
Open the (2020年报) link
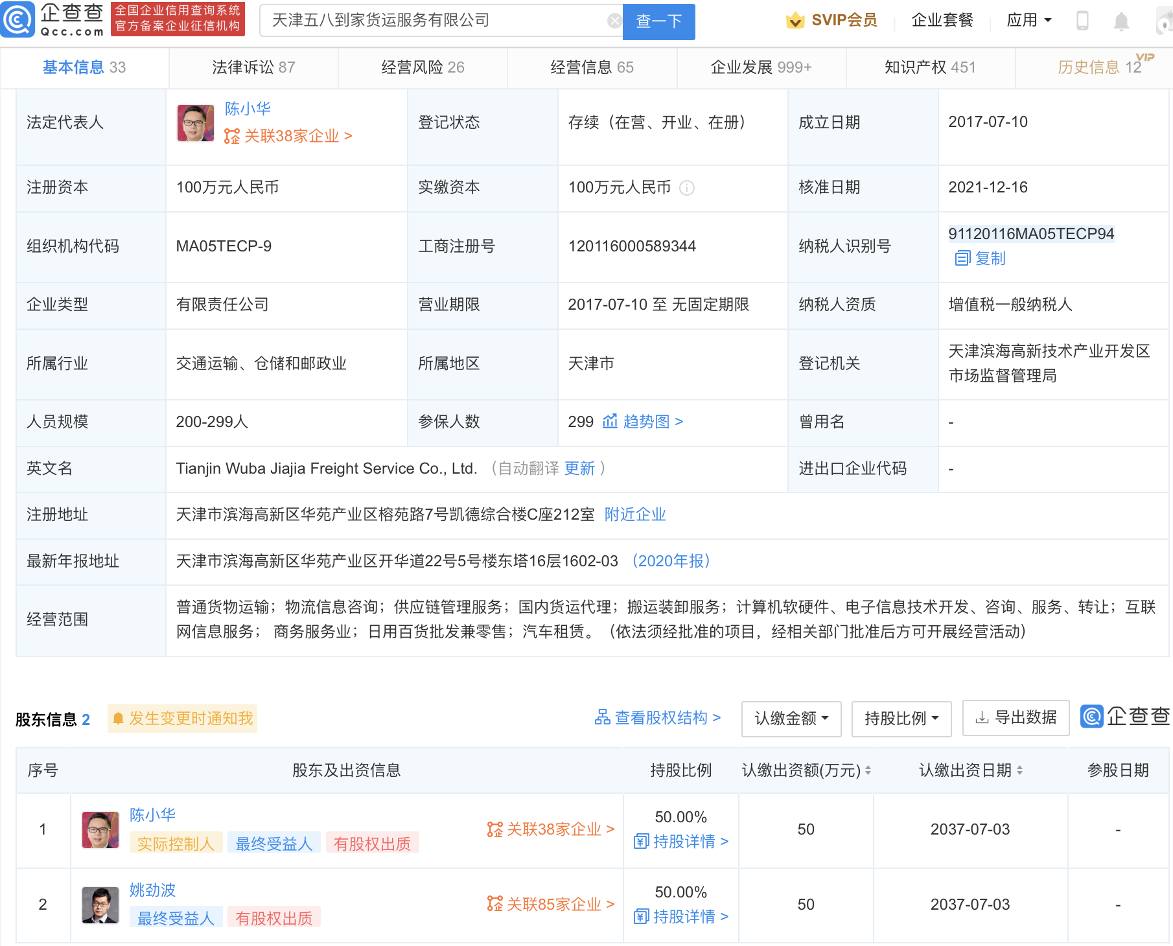pyautogui.click(x=671, y=561)
